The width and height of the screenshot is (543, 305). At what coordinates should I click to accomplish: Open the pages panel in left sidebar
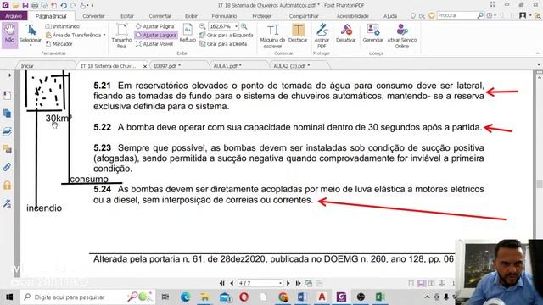7,96
